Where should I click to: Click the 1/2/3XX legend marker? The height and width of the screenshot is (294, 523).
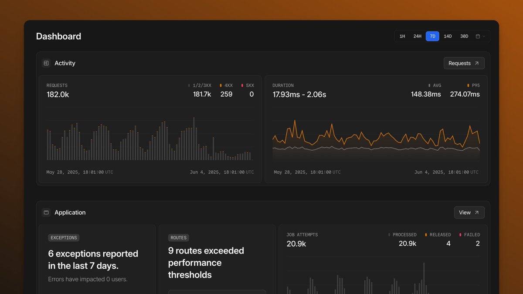pos(189,86)
